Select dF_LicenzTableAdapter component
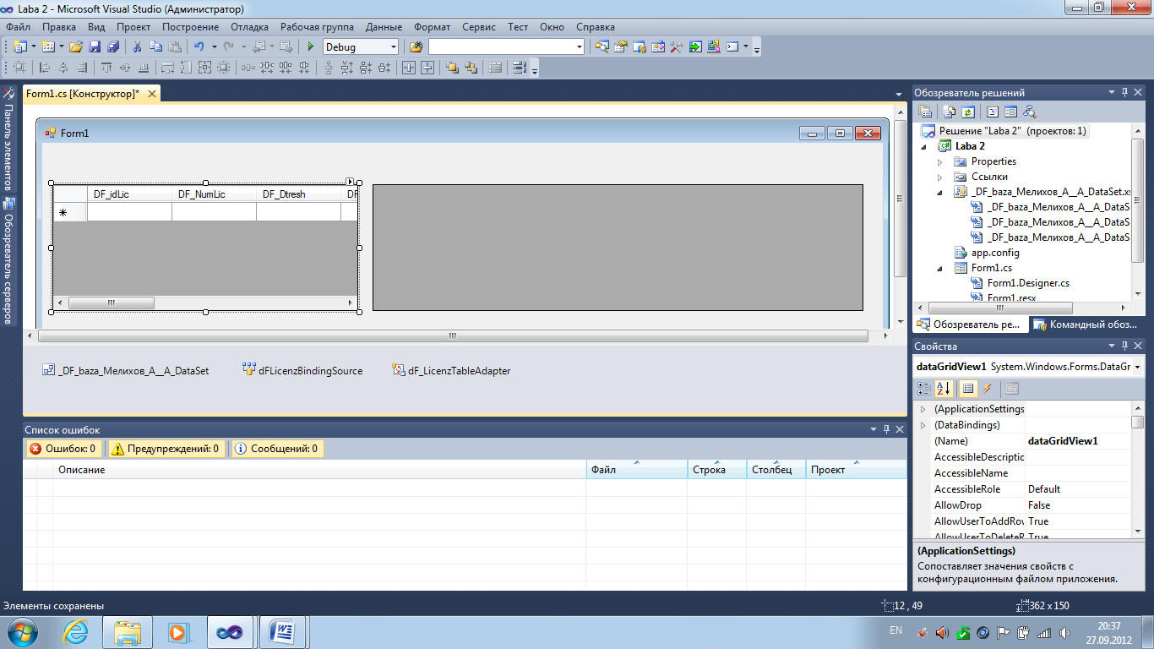Screen dimensions: 1154x649 coord(451,370)
